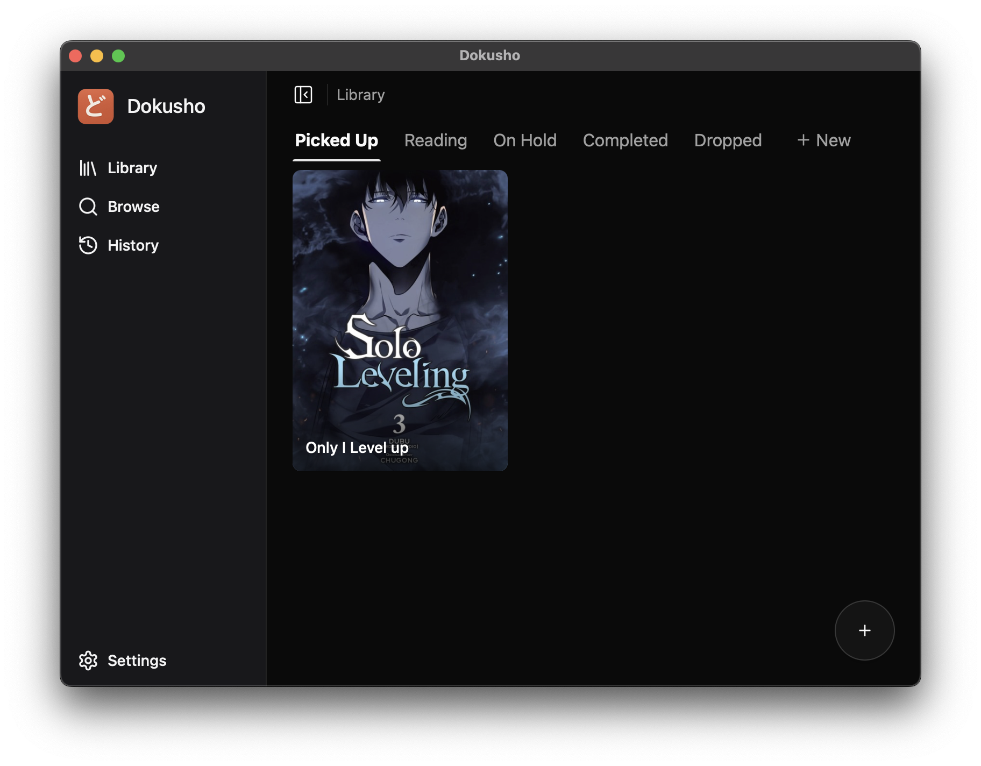
Task: Open the Settings label
Action: click(x=137, y=661)
